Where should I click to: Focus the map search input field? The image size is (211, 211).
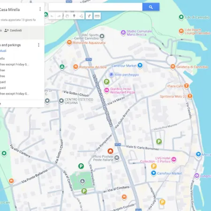coord(95,7)
